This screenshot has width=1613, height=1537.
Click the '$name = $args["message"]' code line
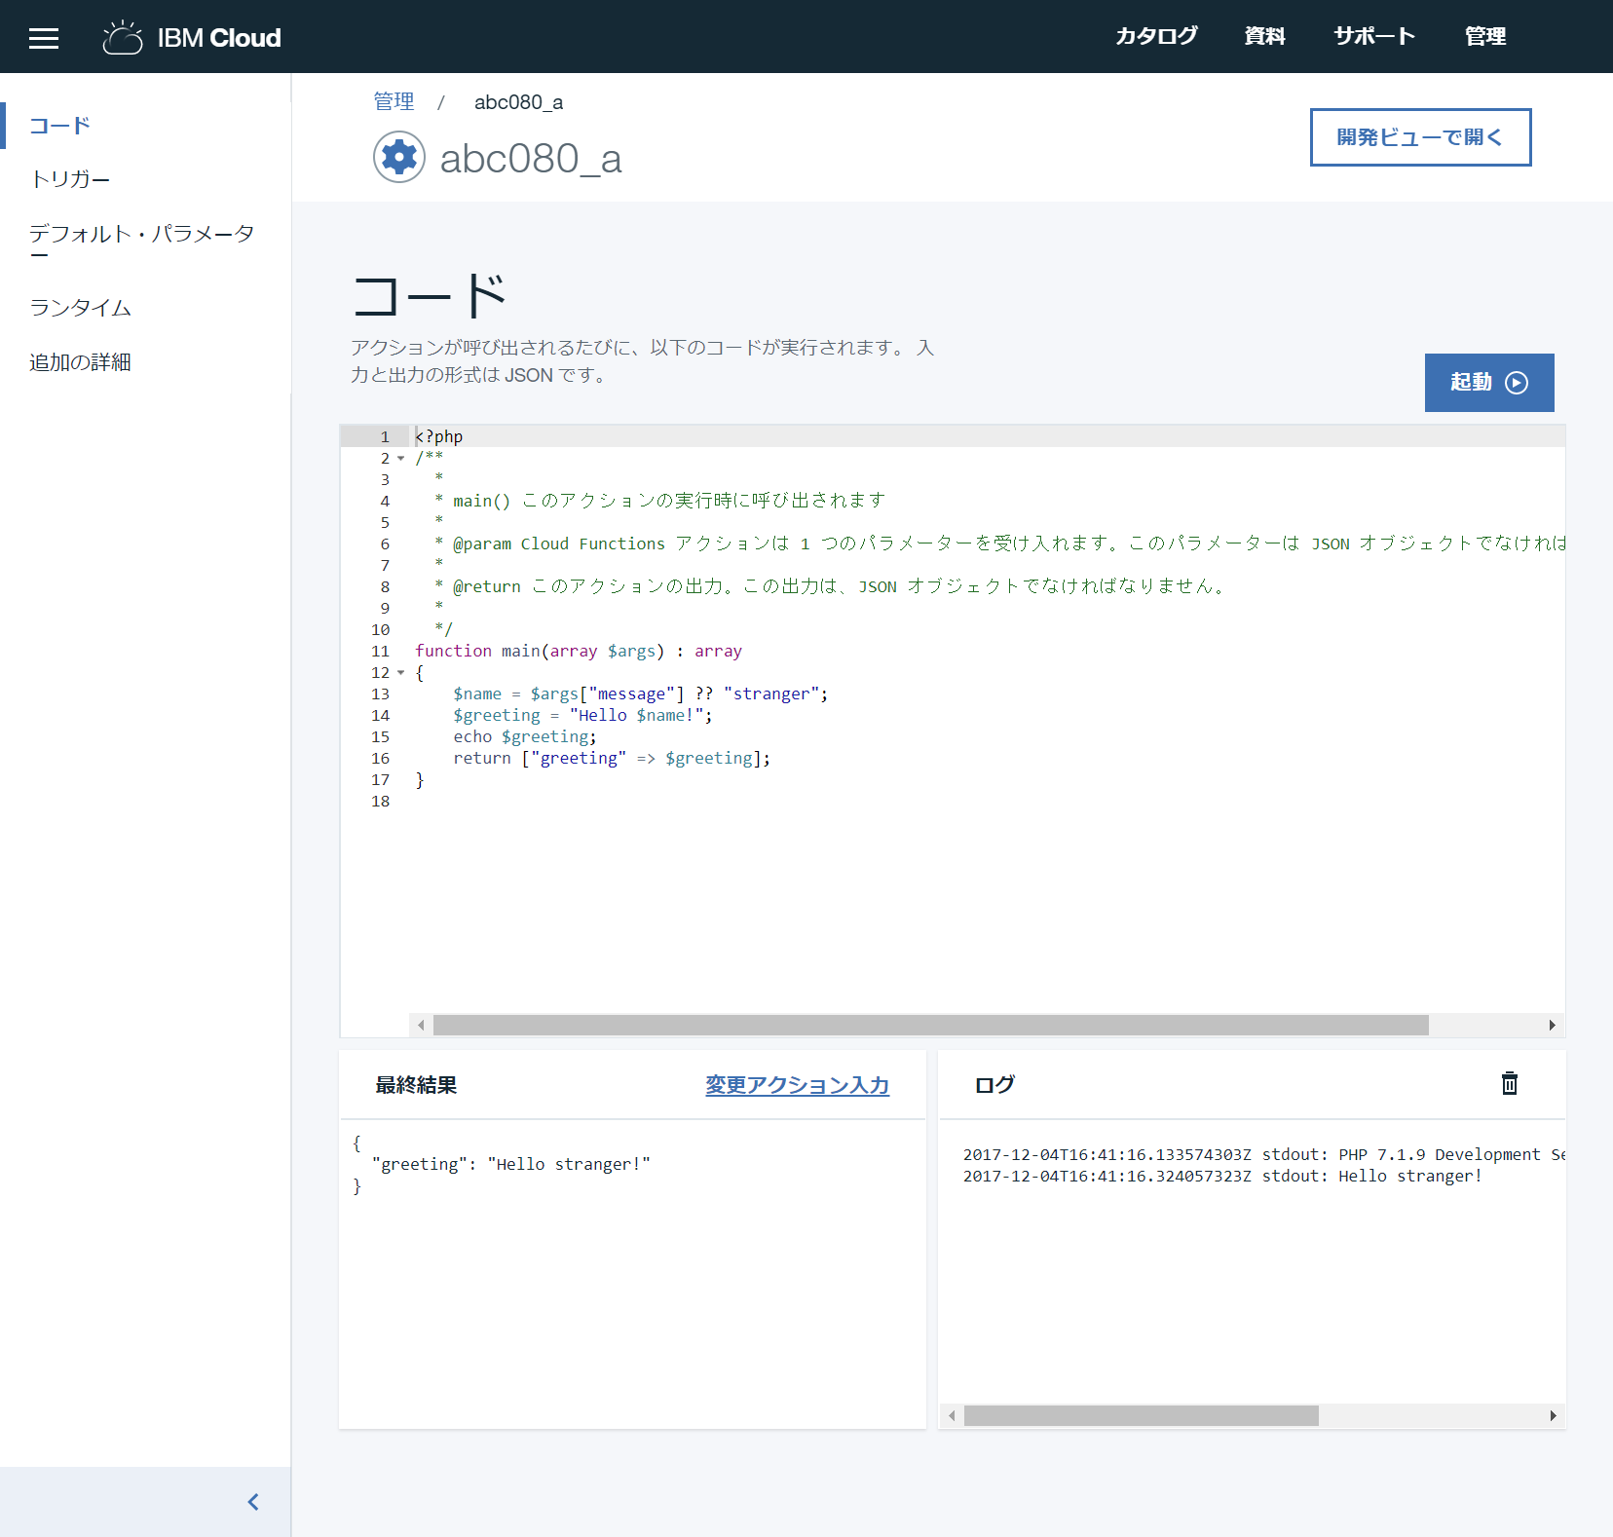tap(641, 694)
